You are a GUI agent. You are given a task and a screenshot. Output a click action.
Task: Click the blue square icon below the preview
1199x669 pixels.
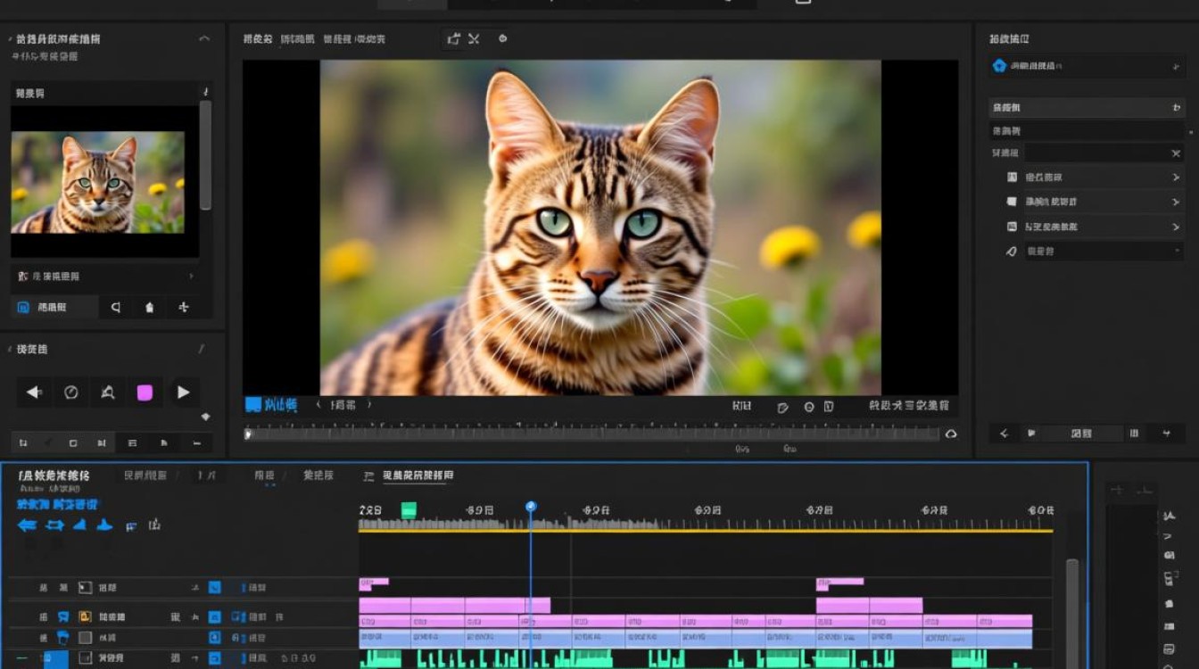click(253, 405)
